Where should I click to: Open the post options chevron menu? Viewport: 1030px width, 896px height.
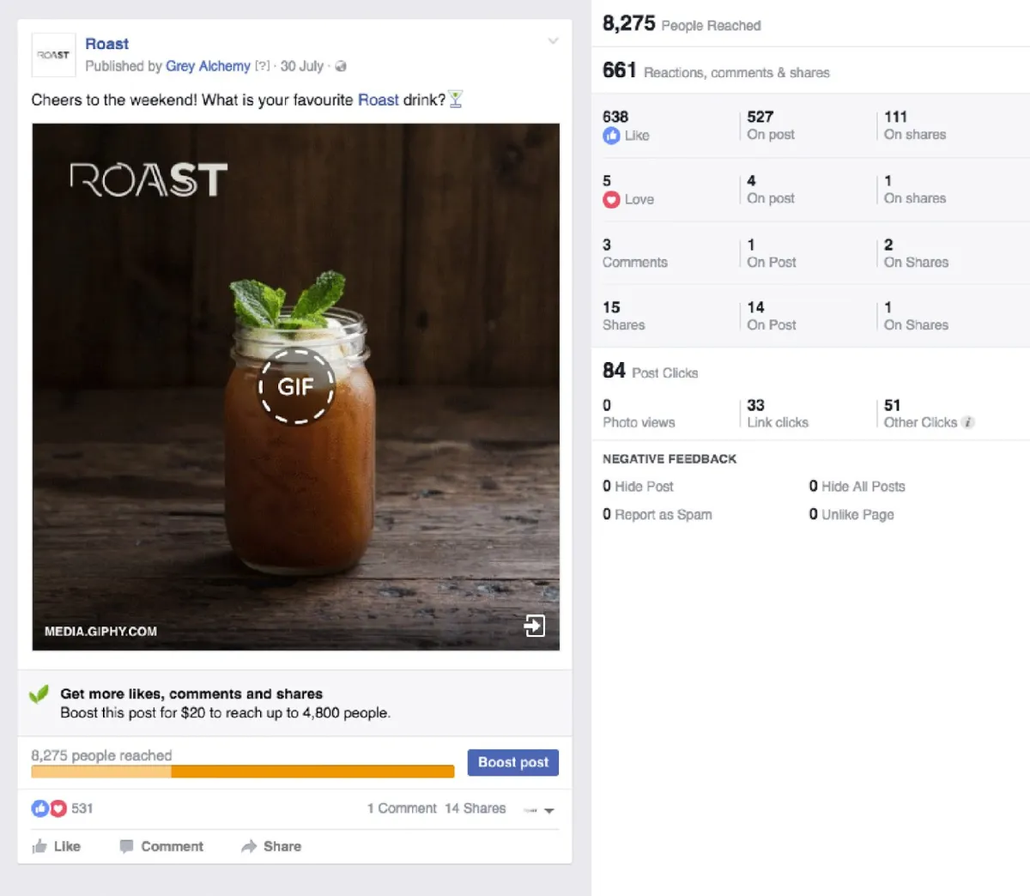click(x=554, y=40)
